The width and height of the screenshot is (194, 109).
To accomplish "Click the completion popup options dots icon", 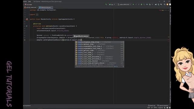I will tap(123, 67).
